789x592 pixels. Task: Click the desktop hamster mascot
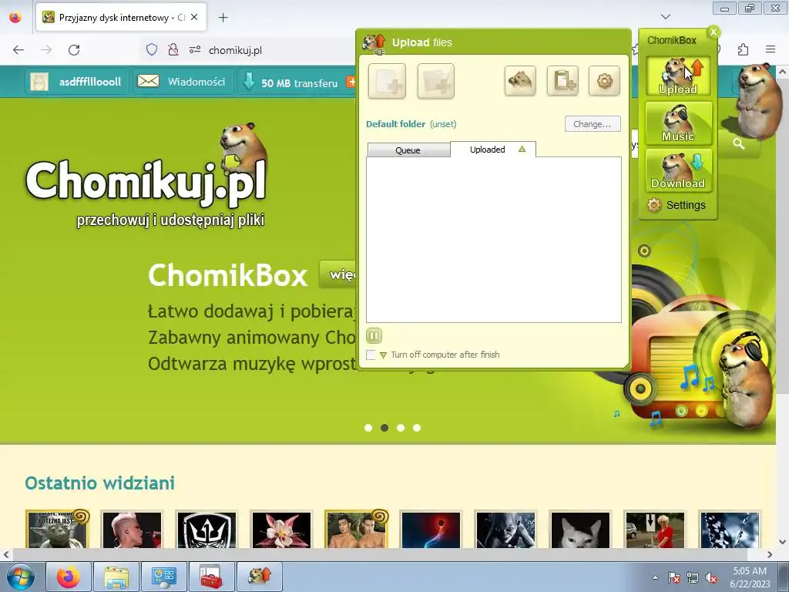[x=759, y=101]
